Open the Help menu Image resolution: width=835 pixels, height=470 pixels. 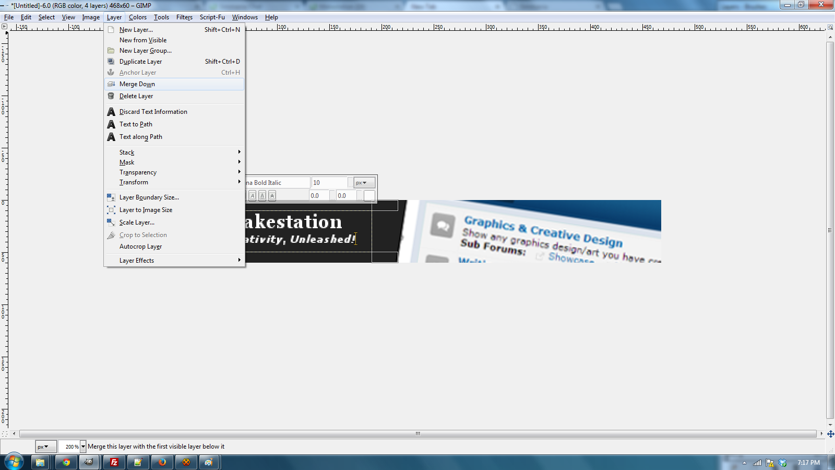(271, 17)
